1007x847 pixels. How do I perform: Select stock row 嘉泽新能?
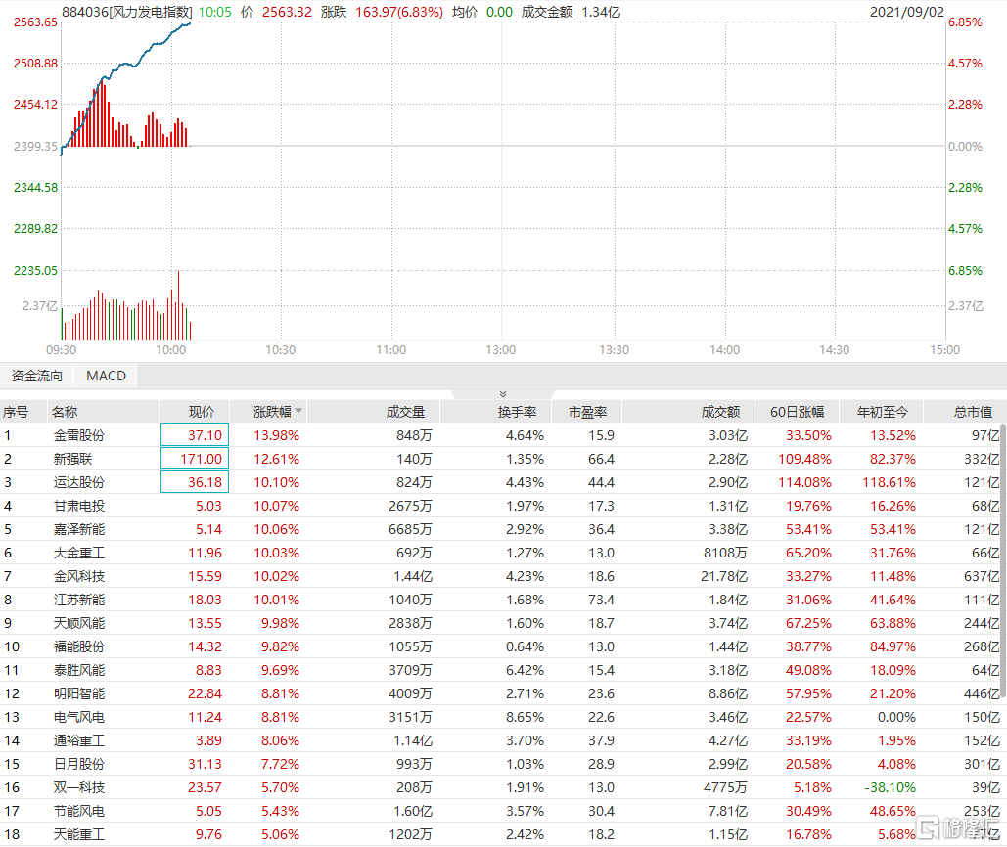500,529
